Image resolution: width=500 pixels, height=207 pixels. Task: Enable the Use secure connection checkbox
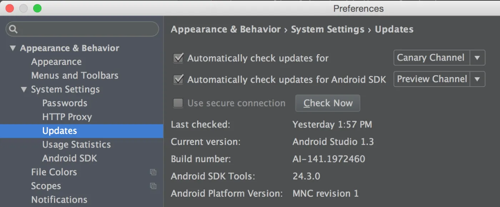pos(178,103)
